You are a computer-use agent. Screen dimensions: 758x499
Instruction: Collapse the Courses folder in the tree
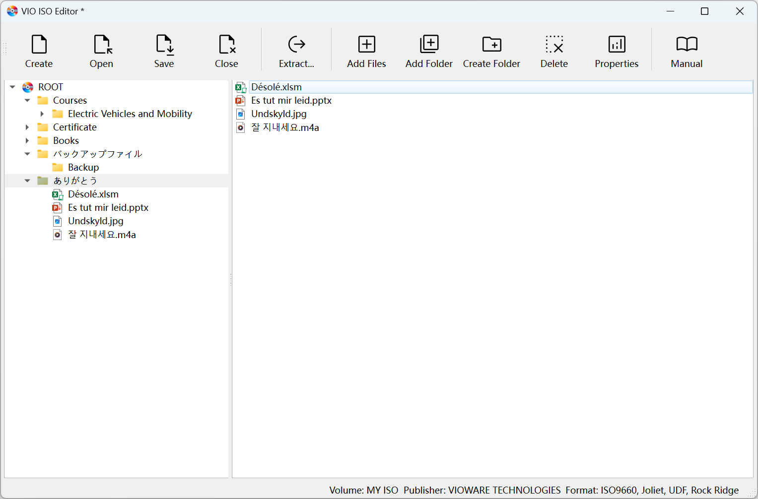tap(27, 100)
